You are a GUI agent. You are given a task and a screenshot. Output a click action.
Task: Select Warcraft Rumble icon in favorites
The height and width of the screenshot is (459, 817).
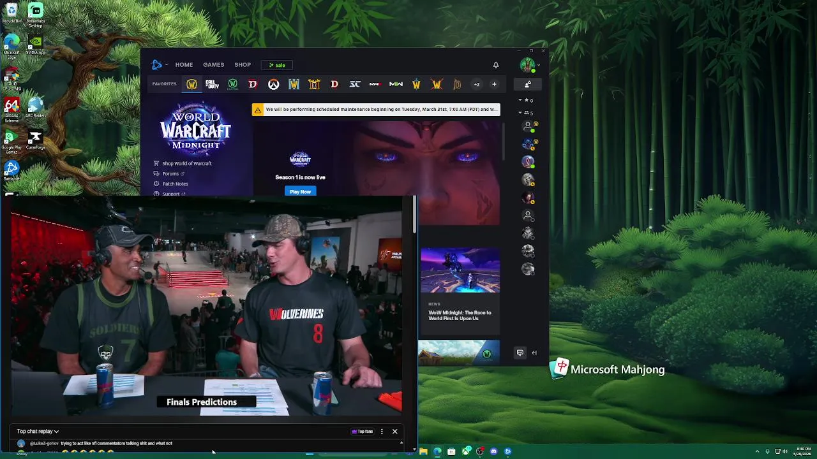416,84
